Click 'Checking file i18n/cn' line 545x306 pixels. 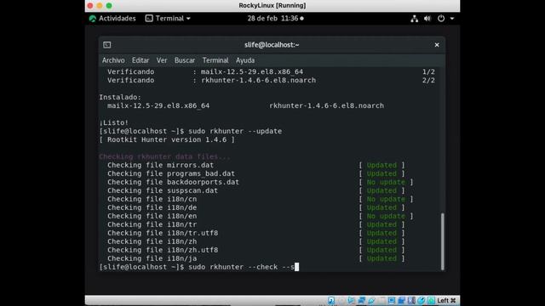152,199
